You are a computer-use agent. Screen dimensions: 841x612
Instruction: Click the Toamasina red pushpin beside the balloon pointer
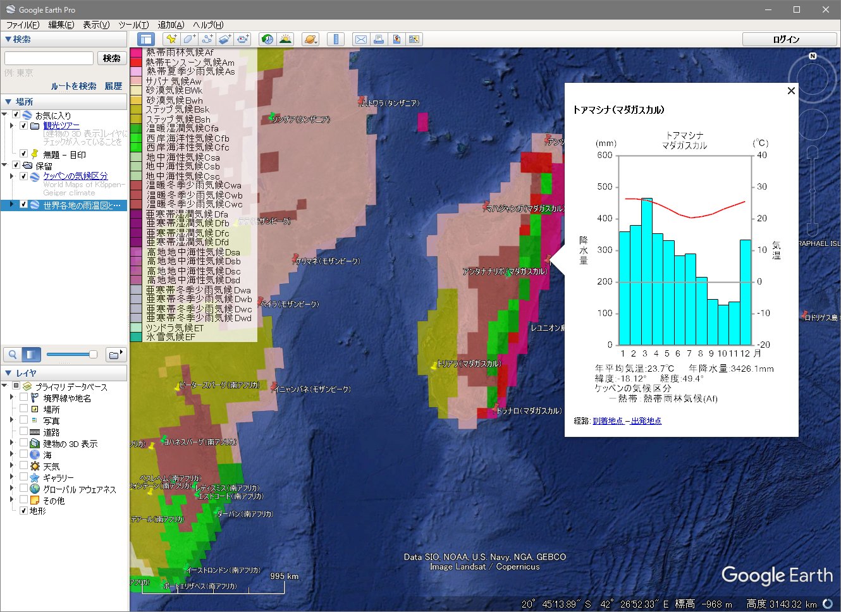(548, 259)
